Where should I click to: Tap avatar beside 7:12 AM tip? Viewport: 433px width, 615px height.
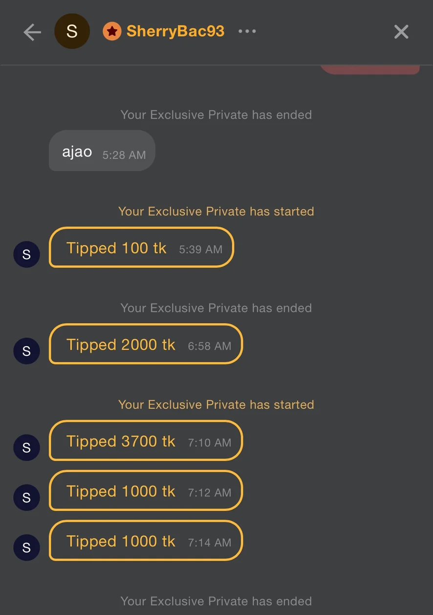pyautogui.click(x=26, y=498)
